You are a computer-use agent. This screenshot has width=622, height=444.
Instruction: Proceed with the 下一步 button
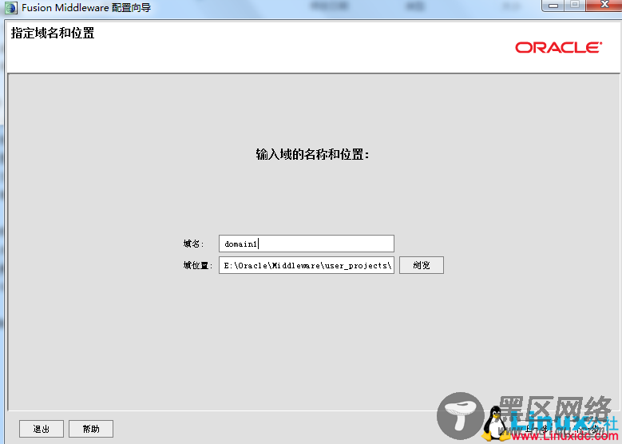tap(588, 429)
